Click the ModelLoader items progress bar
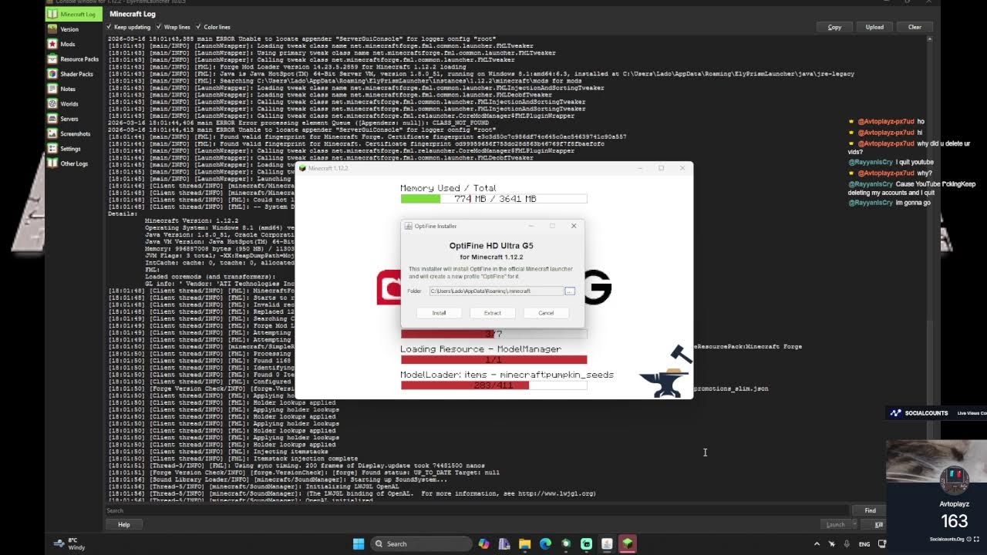Image resolution: width=987 pixels, height=555 pixels. click(493, 385)
